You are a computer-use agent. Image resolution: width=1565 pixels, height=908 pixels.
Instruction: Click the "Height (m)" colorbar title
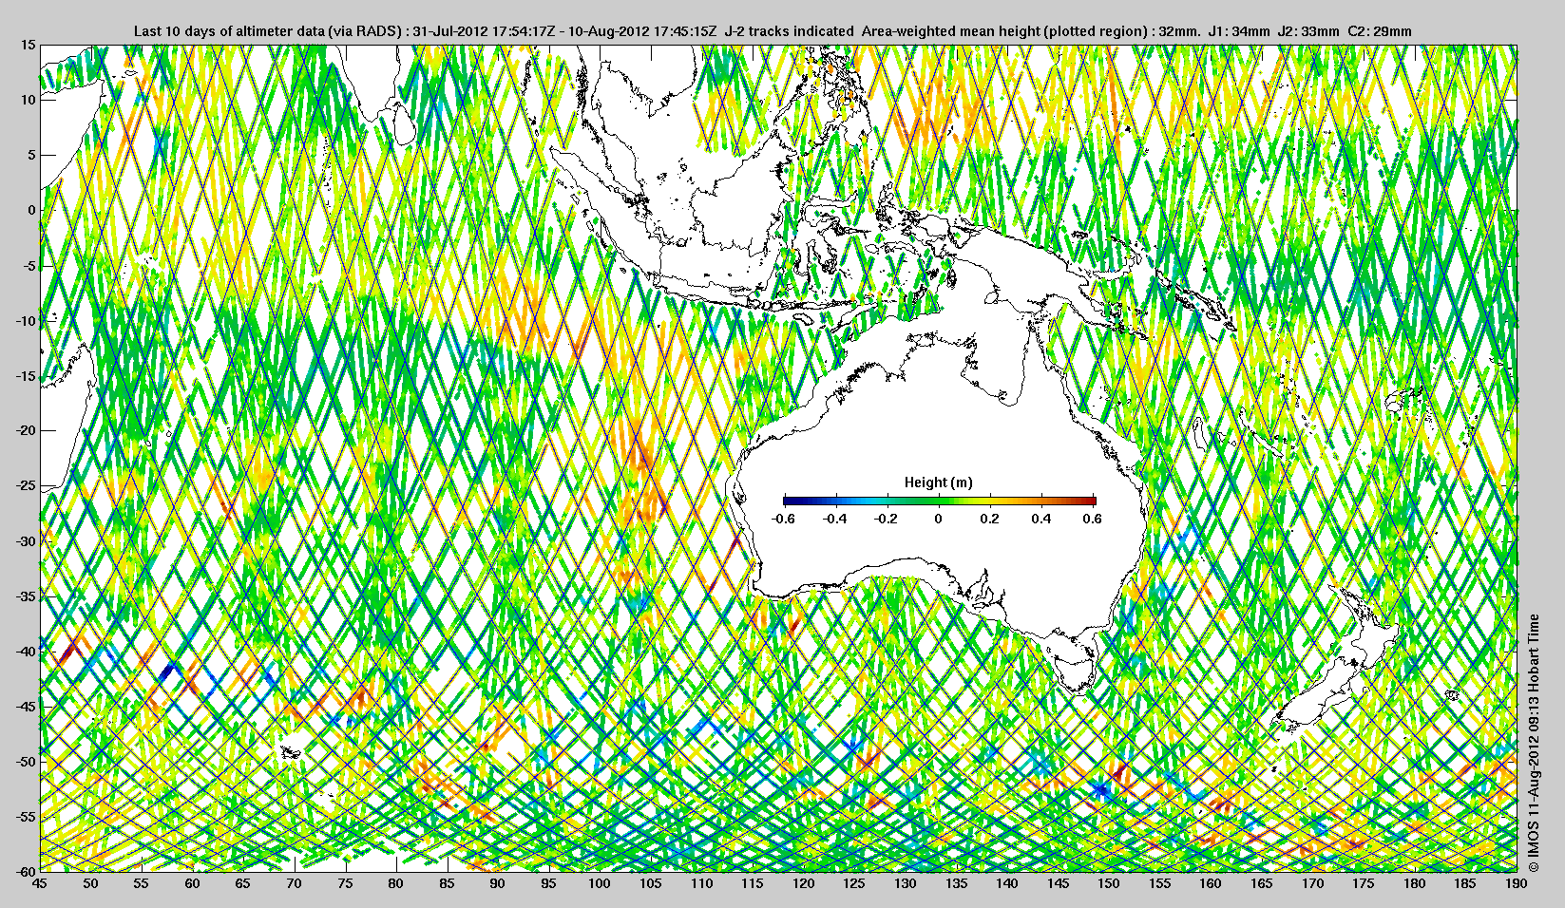pos(938,482)
